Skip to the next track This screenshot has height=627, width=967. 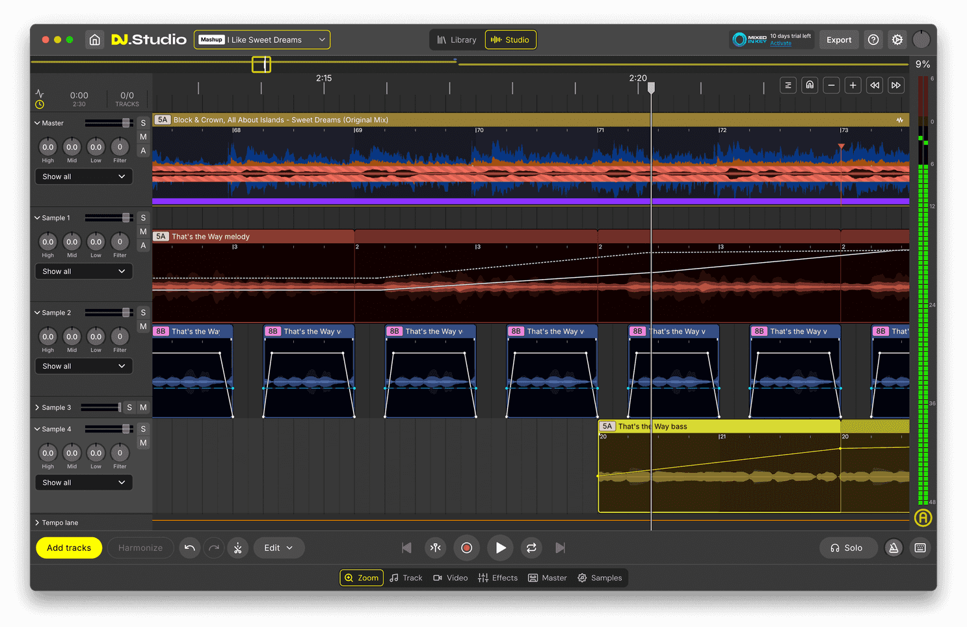560,548
